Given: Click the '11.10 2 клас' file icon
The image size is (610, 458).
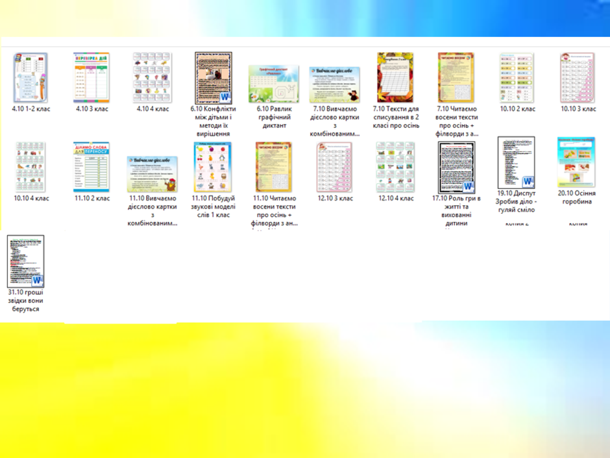Looking at the screenshot, I should (x=91, y=167).
